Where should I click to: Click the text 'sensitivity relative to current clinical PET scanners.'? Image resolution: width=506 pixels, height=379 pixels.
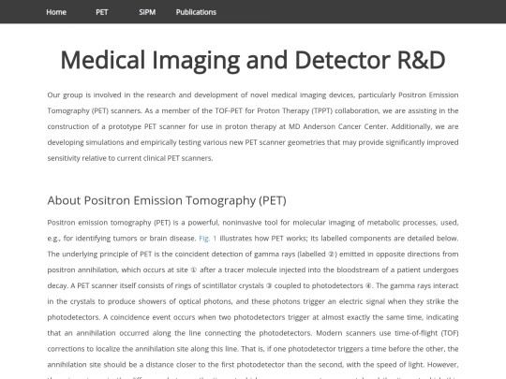click(130, 158)
